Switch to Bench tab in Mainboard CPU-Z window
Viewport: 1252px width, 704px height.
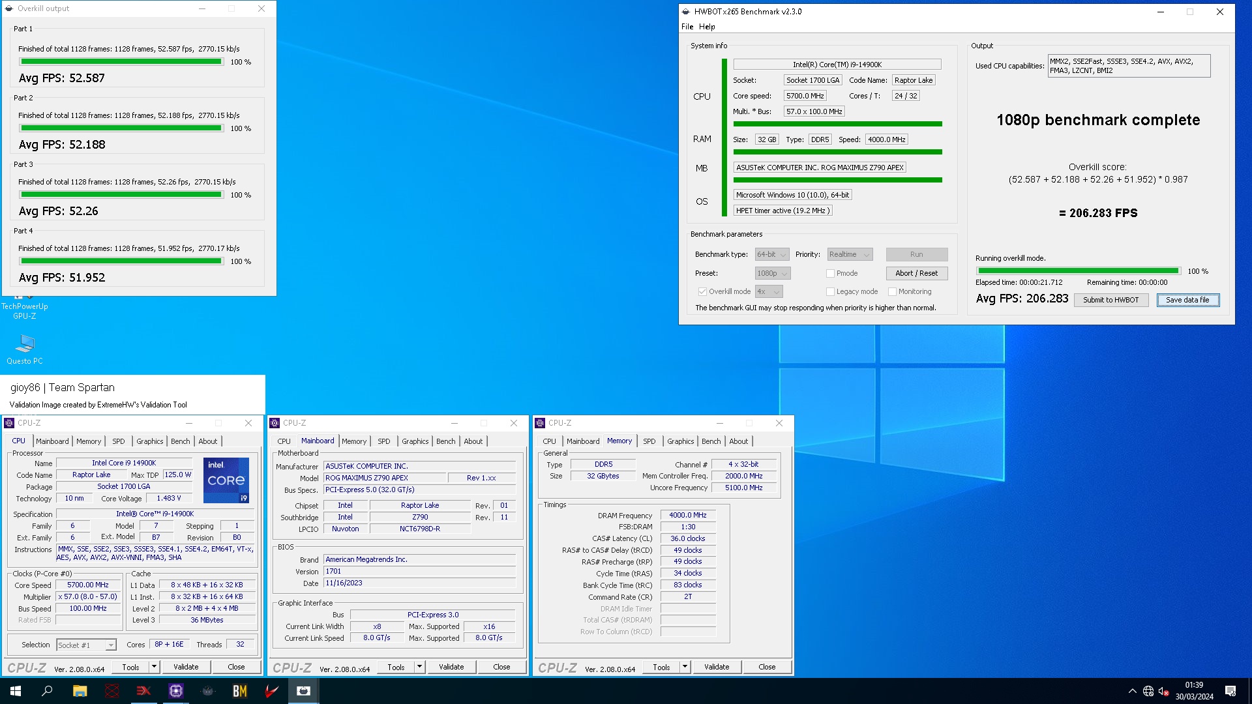click(446, 441)
